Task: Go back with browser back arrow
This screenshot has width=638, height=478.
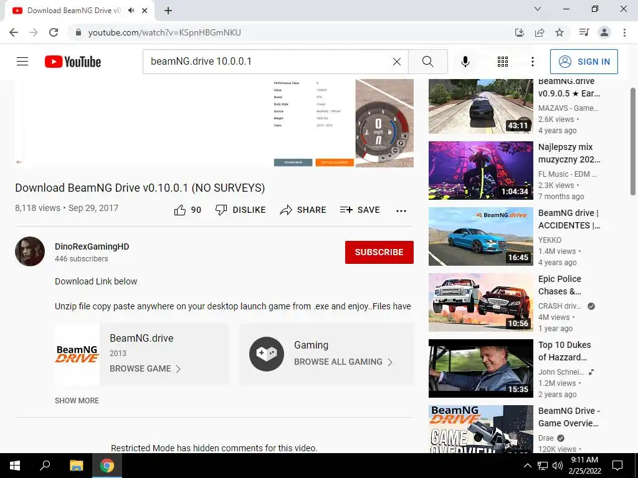Action: pyautogui.click(x=14, y=32)
